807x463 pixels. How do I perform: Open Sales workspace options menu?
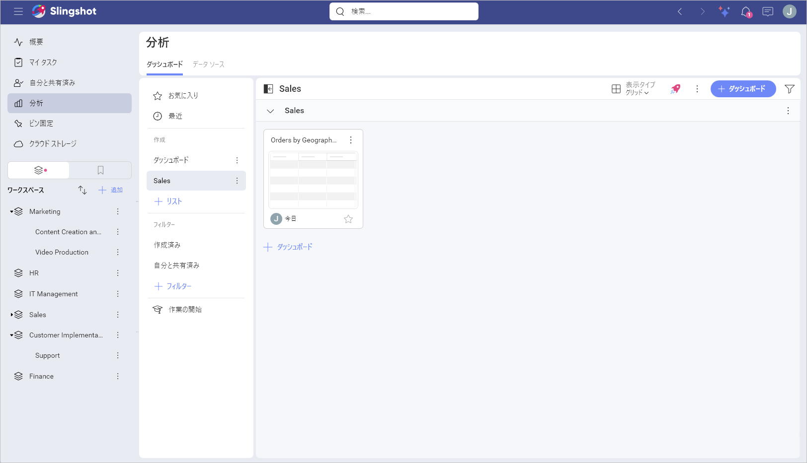[x=118, y=315]
